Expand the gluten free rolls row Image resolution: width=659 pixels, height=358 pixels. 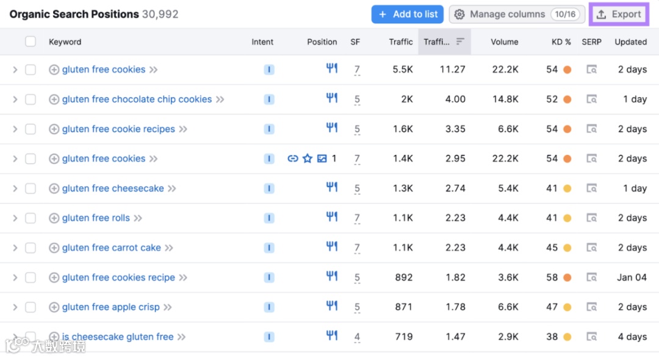[x=15, y=218]
